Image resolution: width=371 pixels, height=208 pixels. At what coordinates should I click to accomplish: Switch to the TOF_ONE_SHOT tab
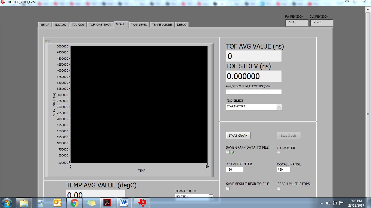click(100, 25)
